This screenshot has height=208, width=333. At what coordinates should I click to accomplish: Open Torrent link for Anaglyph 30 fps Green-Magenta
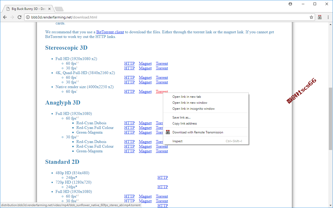coord(162,151)
